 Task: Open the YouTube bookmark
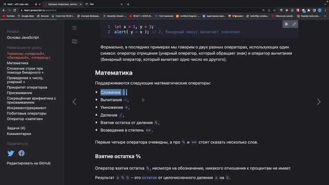(x=9, y=16)
